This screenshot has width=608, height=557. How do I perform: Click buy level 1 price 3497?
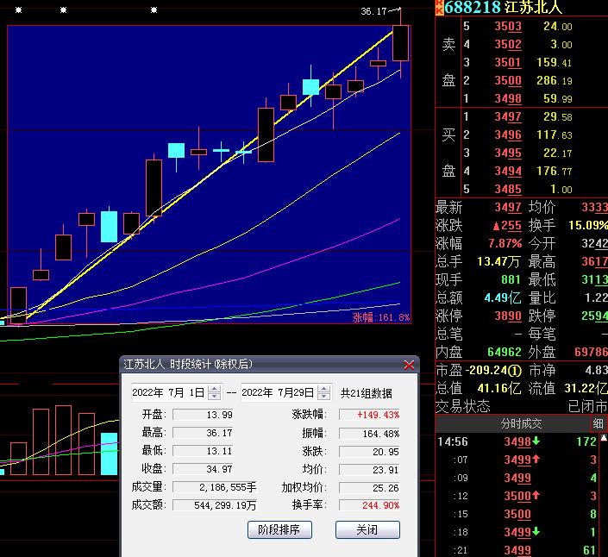tap(507, 117)
